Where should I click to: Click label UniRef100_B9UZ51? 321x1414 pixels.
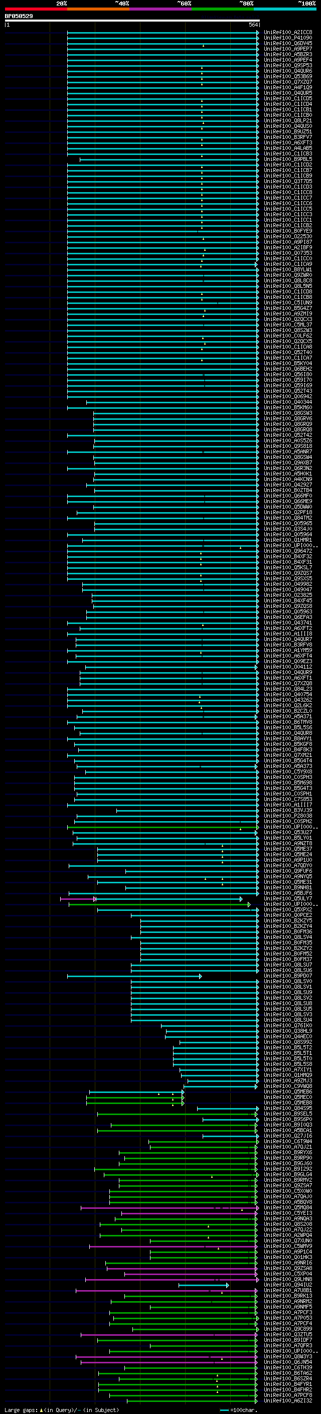288,132
